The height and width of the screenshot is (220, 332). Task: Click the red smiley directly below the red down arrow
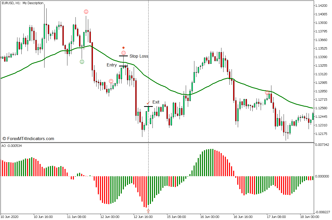124,53
